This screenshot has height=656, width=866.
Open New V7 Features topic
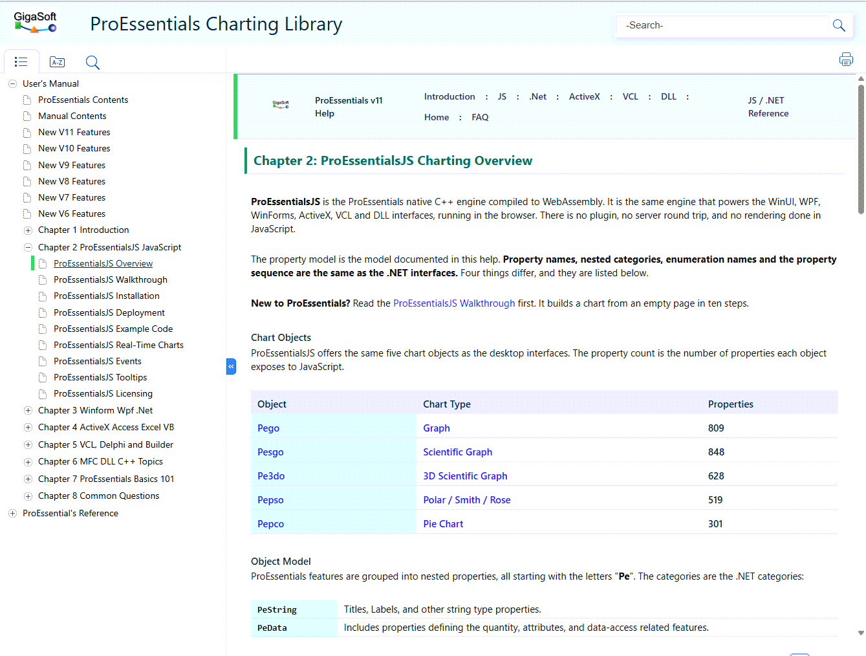click(71, 197)
